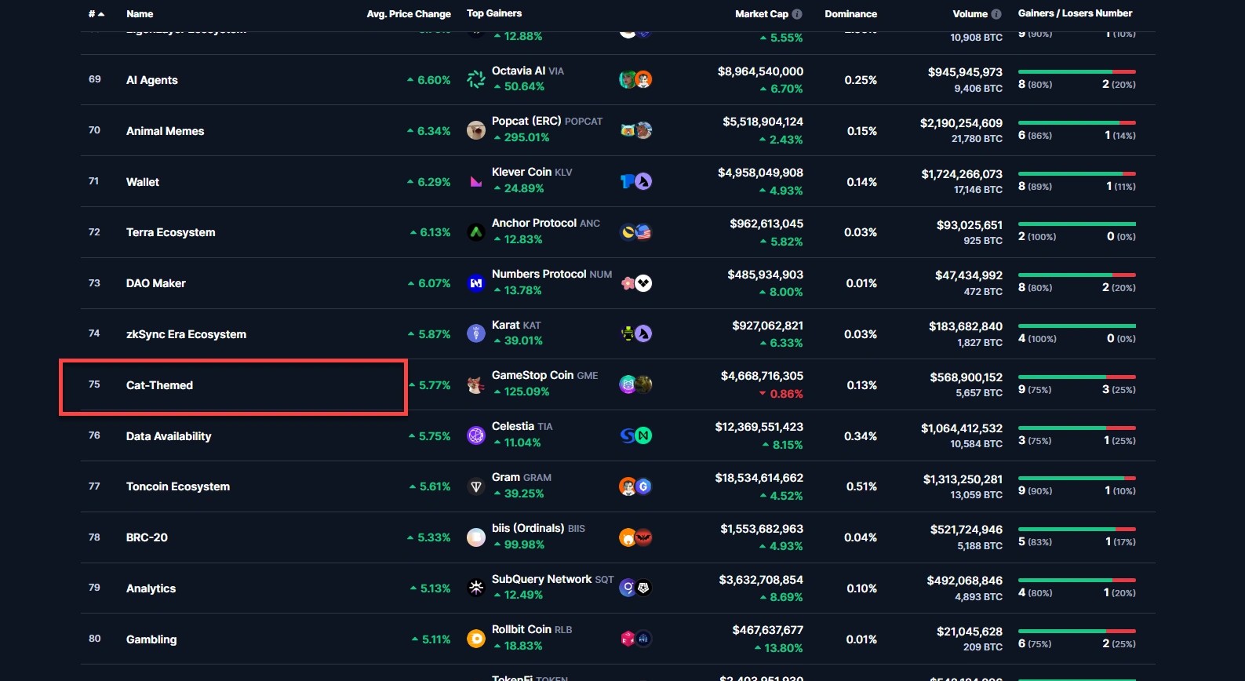This screenshot has width=1245, height=681.
Task: Click the gainers/losers bar in AI Agents row
Action: click(x=1077, y=71)
